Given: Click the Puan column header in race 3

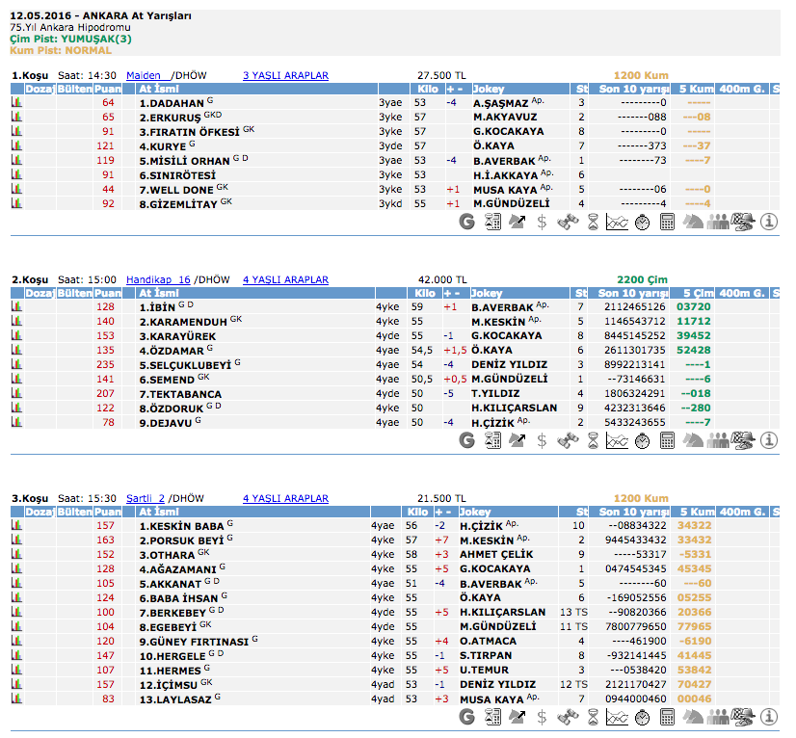Looking at the screenshot, I should click(108, 512).
